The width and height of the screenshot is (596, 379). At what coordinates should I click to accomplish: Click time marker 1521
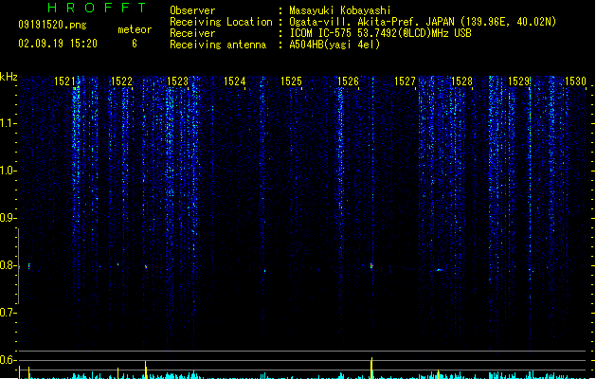click(x=64, y=81)
